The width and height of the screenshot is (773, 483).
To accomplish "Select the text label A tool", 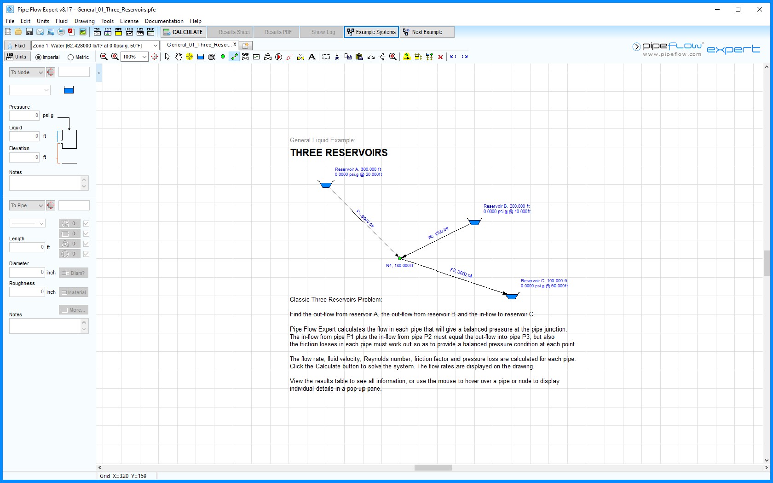I will pos(312,57).
